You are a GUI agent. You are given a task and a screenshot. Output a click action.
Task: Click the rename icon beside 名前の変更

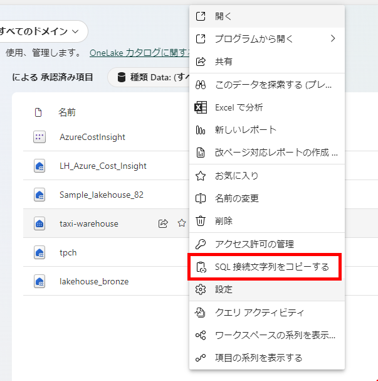(201, 198)
